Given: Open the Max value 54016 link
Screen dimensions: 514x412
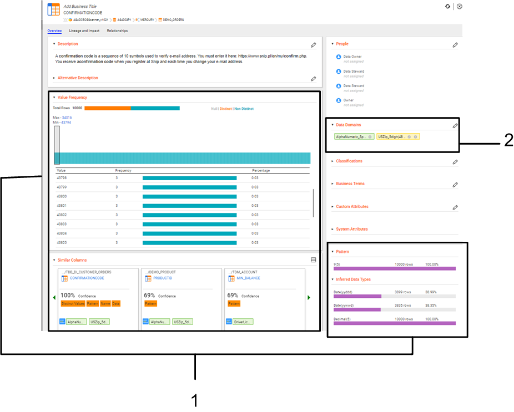Looking at the screenshot, I should [67, 118].
